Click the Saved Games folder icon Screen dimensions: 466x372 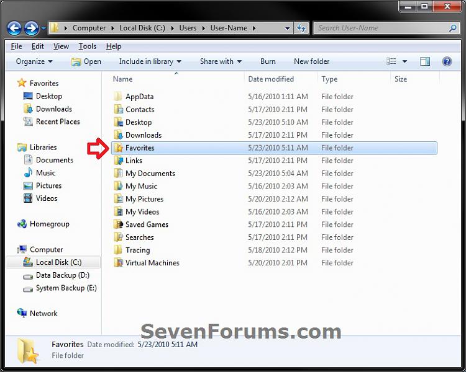point(118,224)
